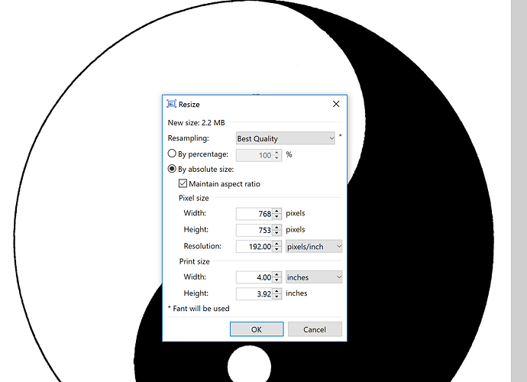Increase print Width with up spinner
Image resolution: width=527 pixels, height=382 pixels.
[x=277, y=275]
